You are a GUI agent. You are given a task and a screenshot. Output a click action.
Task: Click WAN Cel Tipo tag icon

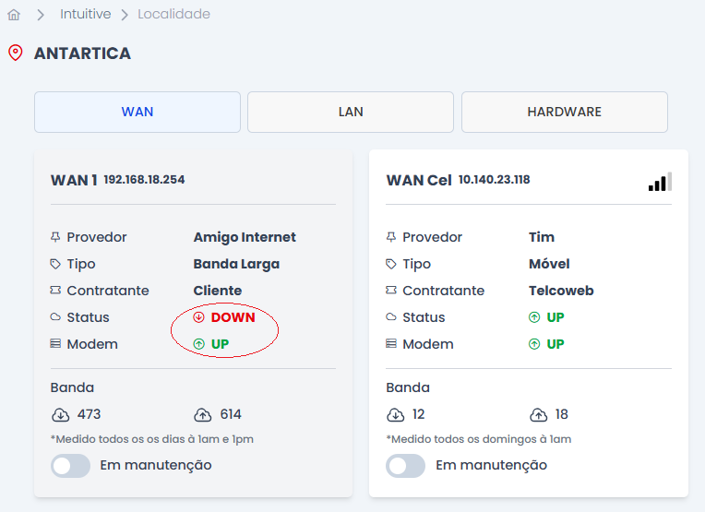click(x=391, y=264)
